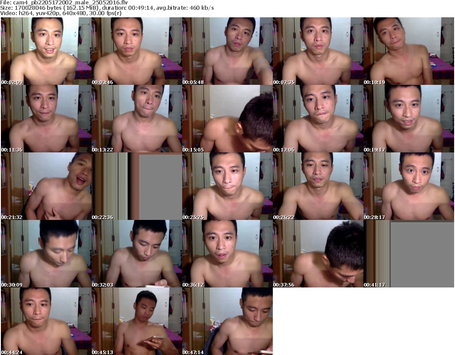The height and width of the screenshot is (355, 455).
Task: Choose the 00:21:32 preview frame
Action: (46, 186)
